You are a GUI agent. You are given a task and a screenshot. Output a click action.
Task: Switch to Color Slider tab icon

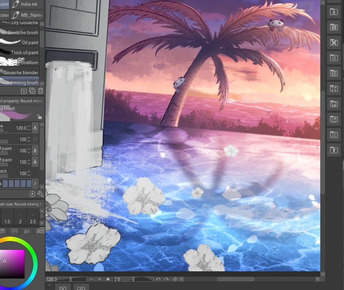pyautogui.click(x=14, y=231)
